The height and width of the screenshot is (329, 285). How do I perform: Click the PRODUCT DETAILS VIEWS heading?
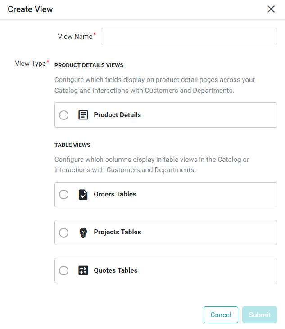(89, 65)
